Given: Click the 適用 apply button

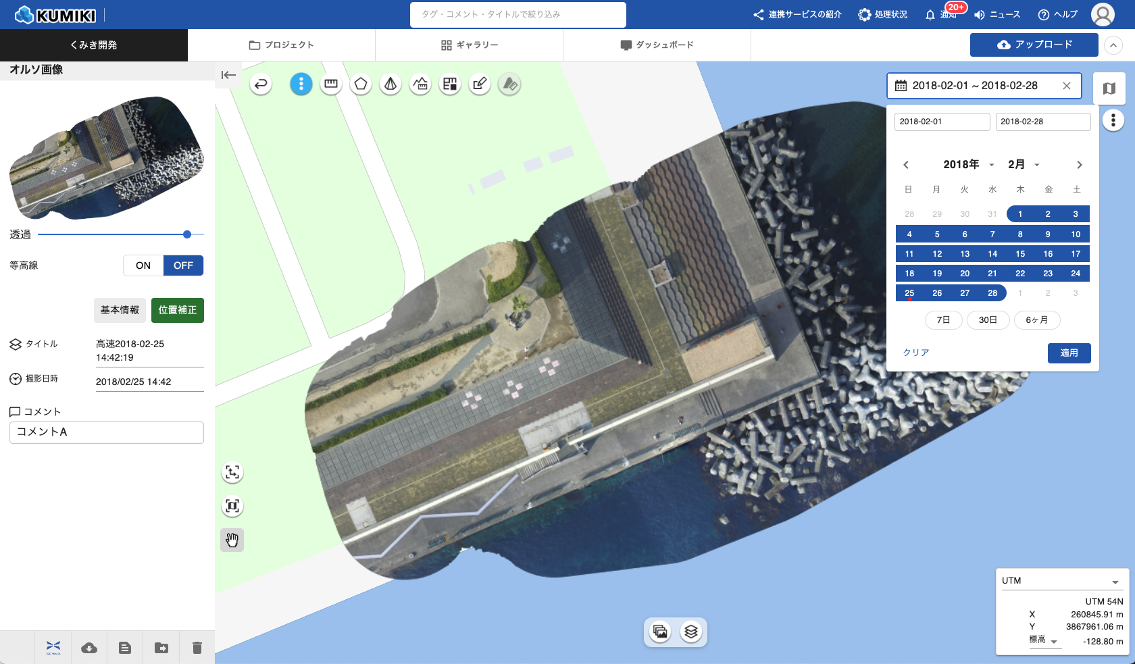Looking at the screenshot, I should (1069, 353).
